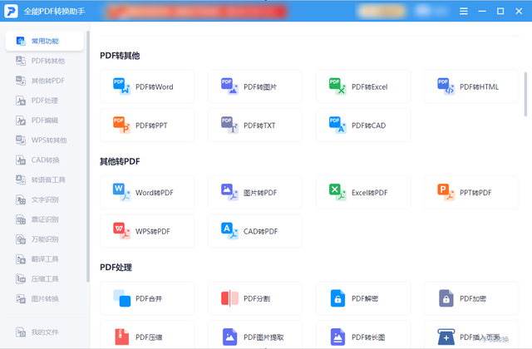Open the PDF转Word conversion tool
Image resolution: width=532 pixels, height=349 pixels.
[x=147, y=86]
